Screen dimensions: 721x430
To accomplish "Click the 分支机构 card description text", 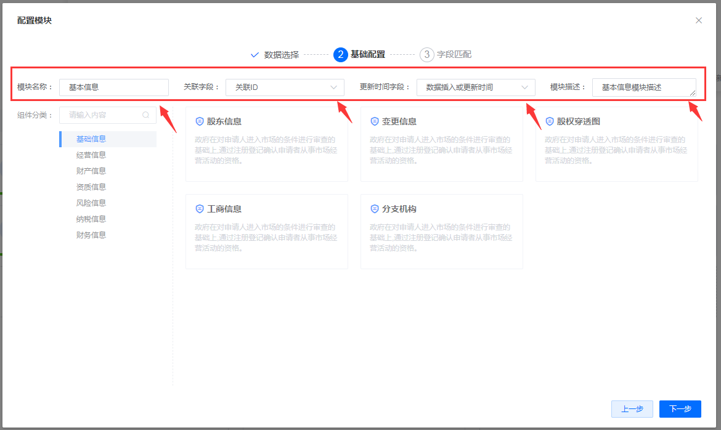I will 441,237.
